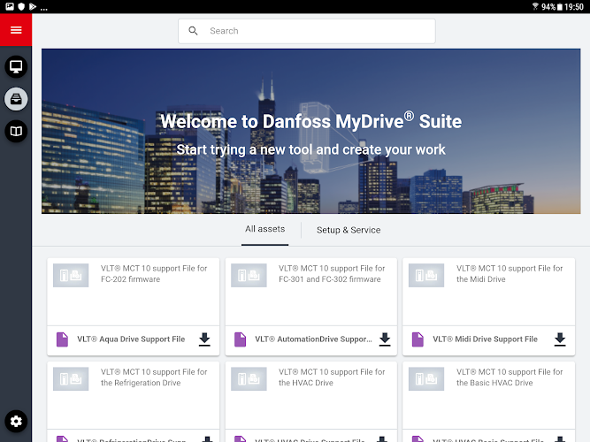Open thumbnail of Midi Drive card
The width and height of the screenshot is (590, 442).
point(426,275)
